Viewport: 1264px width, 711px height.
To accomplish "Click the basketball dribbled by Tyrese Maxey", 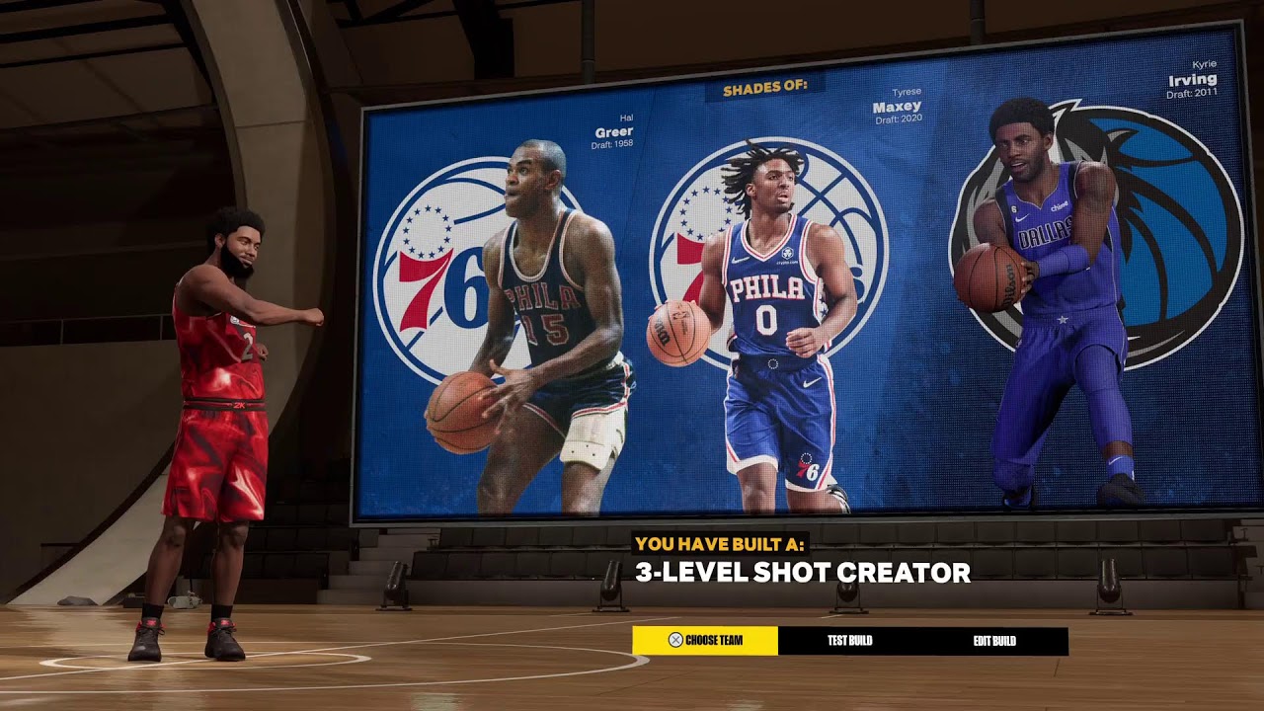I will pyautogui.click(x=678, y=333).
